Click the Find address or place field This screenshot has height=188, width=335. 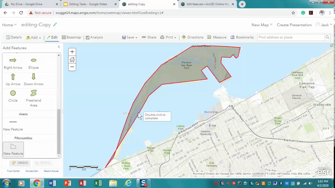pyautogui.click(x=291, y=37)
